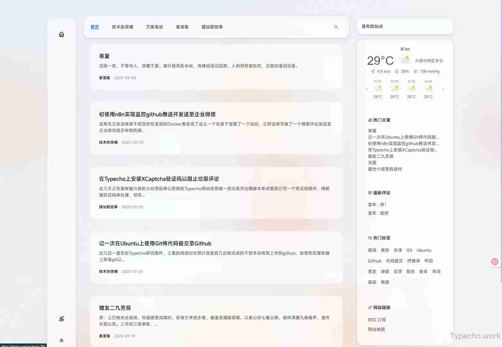Switch to the 万象笔谈 section
This screenshot has height=347, width=502.
coord(154,27)
